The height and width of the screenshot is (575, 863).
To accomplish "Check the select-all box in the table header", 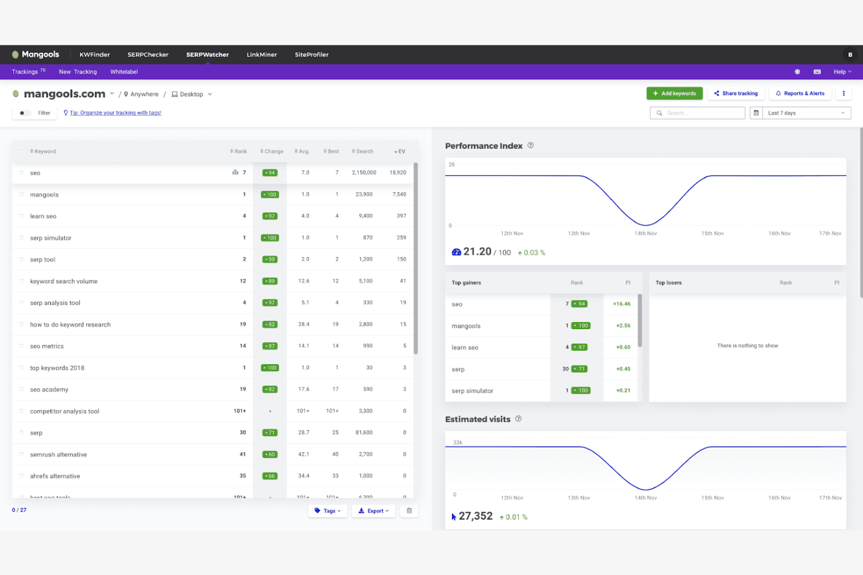I will click(x=22, y=151).
